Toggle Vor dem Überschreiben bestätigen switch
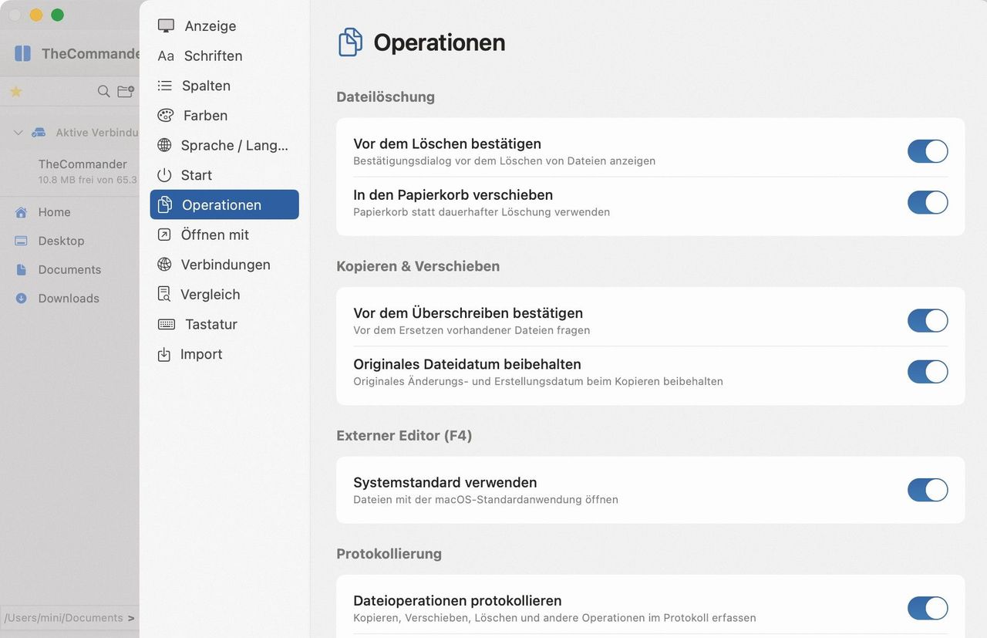987x638 pixels. [x=928, y=320]
